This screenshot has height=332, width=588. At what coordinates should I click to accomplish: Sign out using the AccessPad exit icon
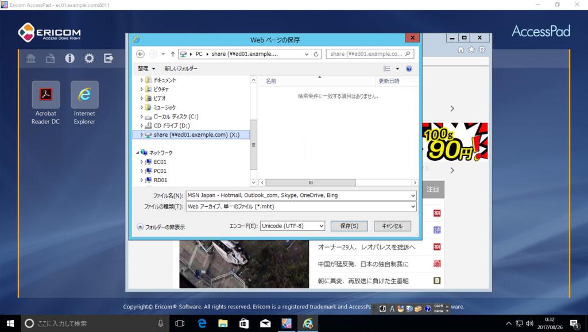pos(109,58)
